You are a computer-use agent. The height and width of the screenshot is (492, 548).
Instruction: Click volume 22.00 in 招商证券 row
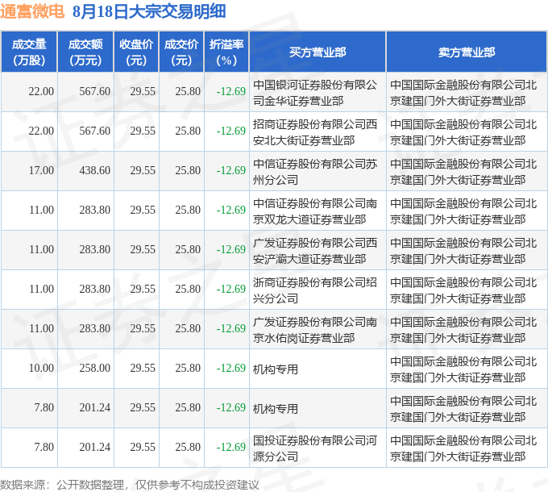(x=41, y=131)
